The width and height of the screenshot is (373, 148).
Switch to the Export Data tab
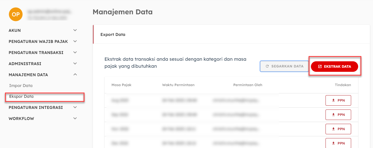(x=113, y=34)
